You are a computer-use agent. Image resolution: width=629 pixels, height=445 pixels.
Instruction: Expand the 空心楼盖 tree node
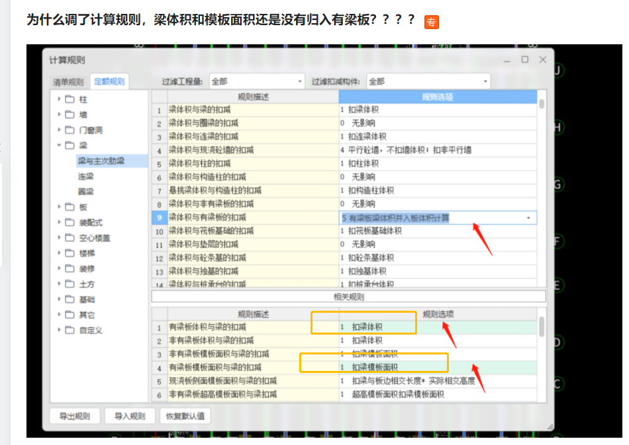coord(59,237)
